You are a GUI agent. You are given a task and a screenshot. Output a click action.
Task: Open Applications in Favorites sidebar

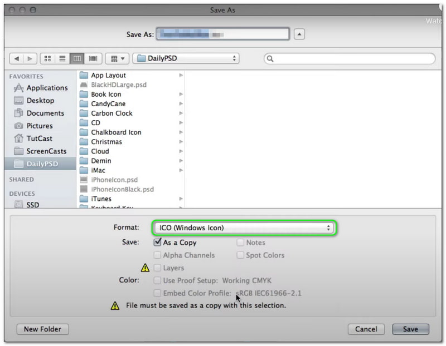click(41, 88)
